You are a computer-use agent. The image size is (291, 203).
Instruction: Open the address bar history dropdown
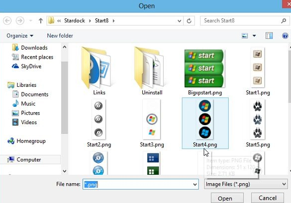pos(179,21)
